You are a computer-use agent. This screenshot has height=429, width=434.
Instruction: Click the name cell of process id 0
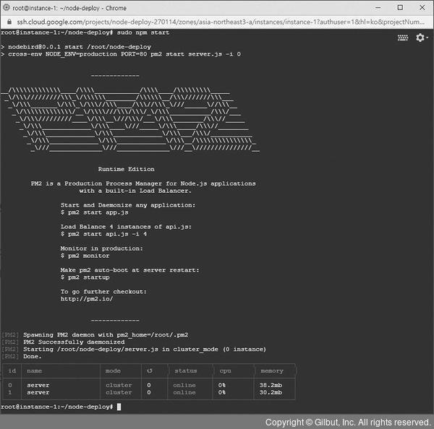click(38, 385)
